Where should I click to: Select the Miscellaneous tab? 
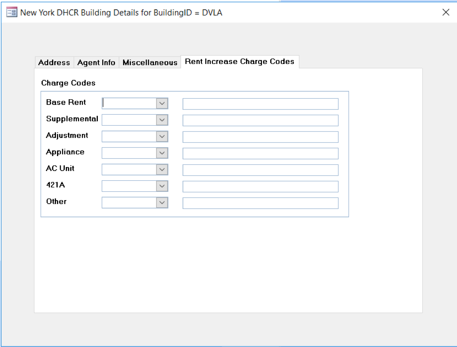[x=150, y=63]
